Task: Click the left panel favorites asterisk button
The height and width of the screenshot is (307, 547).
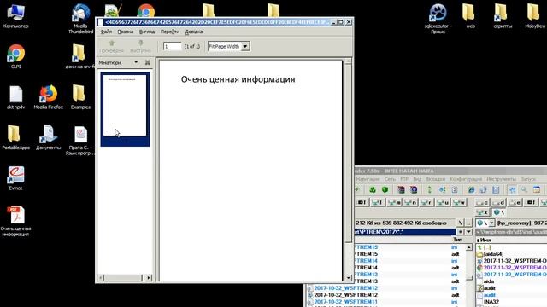Action: tap(461, 231)
